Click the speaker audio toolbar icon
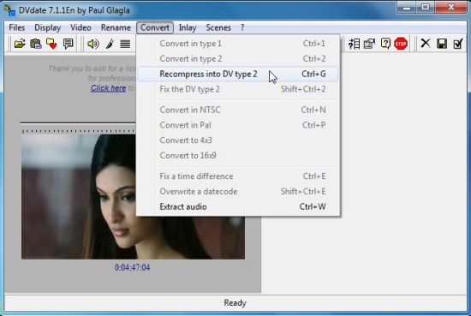This screenshot has width=471, height=316. click(x=93, y=44)
